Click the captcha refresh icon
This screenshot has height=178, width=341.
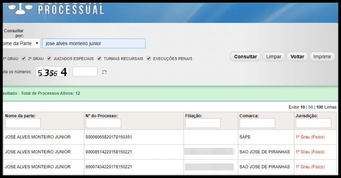(104, 72)
